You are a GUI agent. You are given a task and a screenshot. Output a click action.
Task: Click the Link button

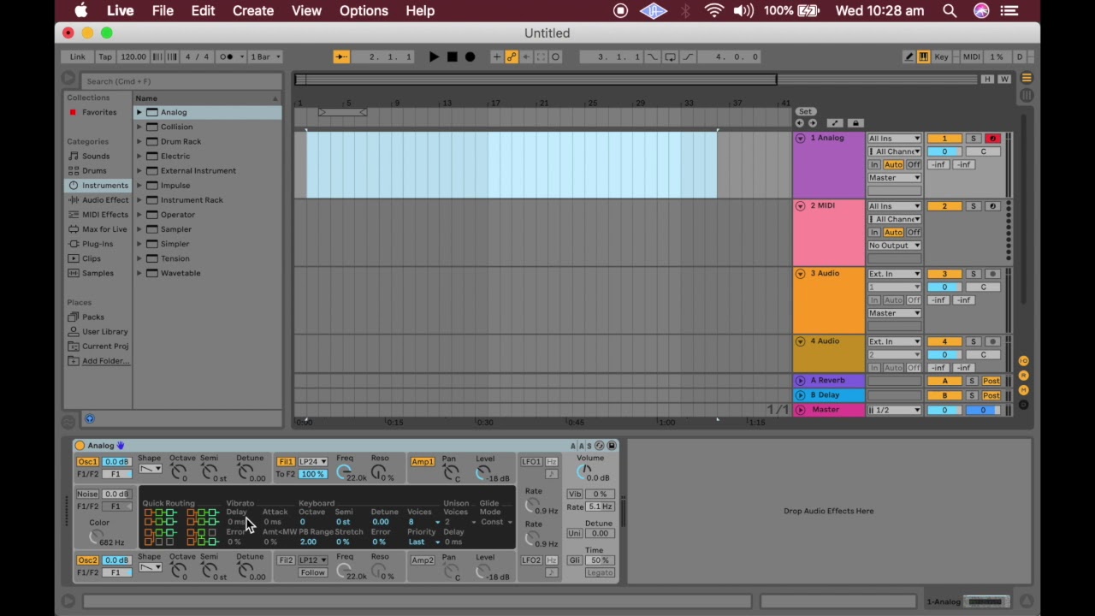click(78, 56)
